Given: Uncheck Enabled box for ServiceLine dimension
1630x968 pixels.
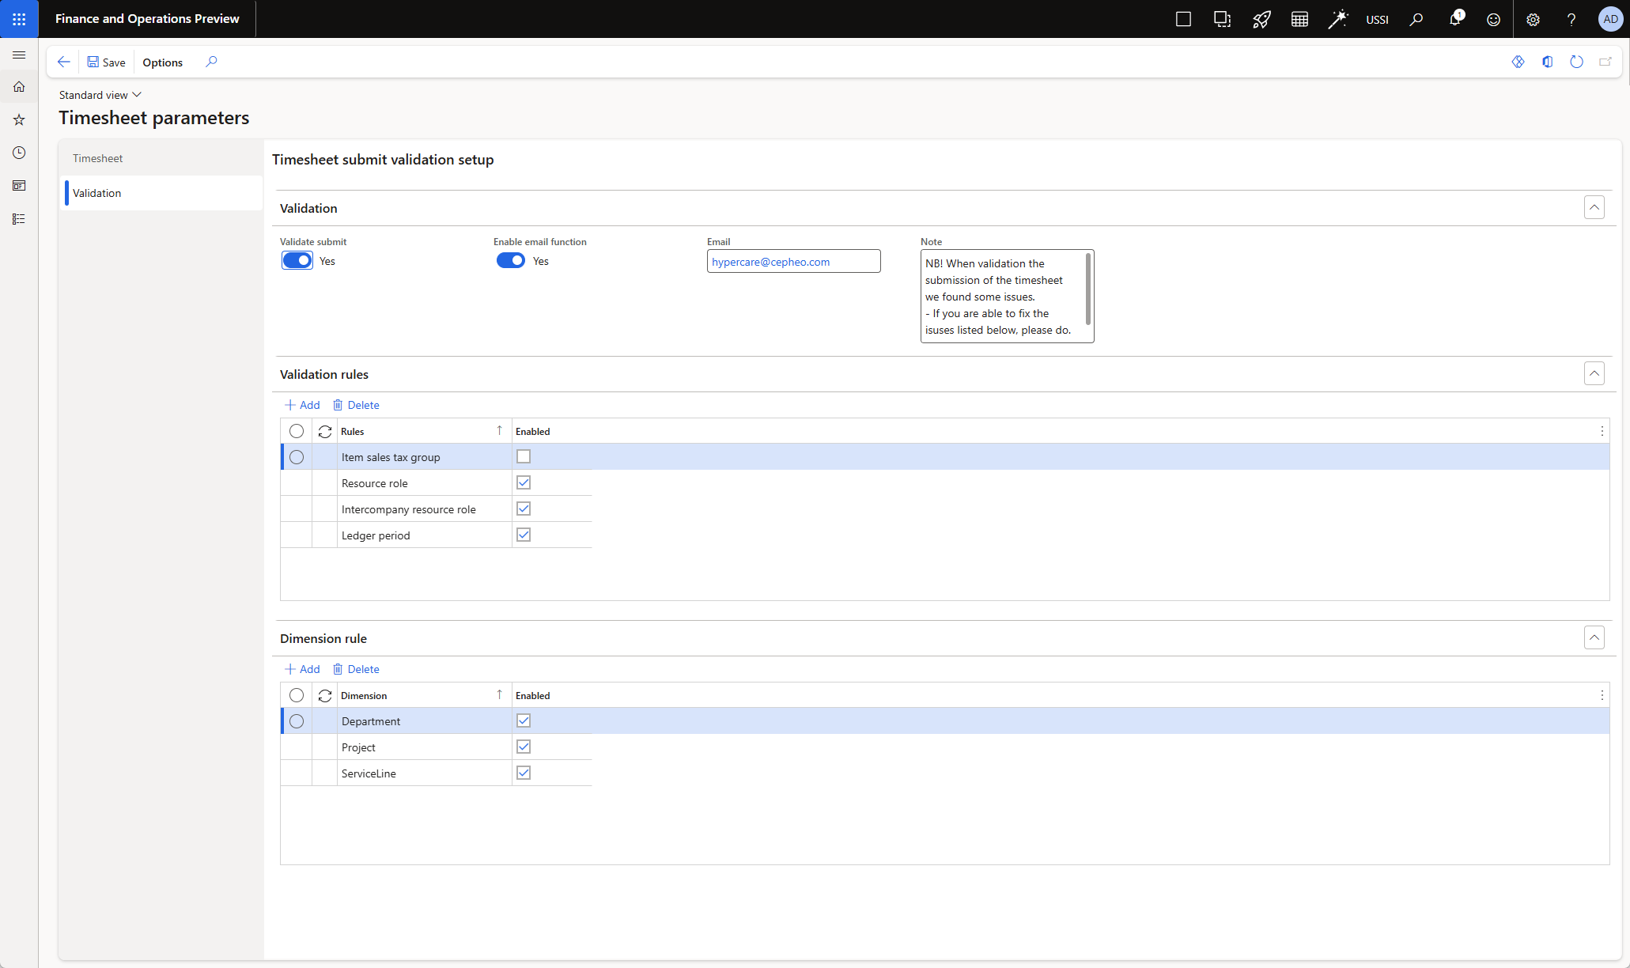Looking at the screenshot, I should [x=524, y=773].
